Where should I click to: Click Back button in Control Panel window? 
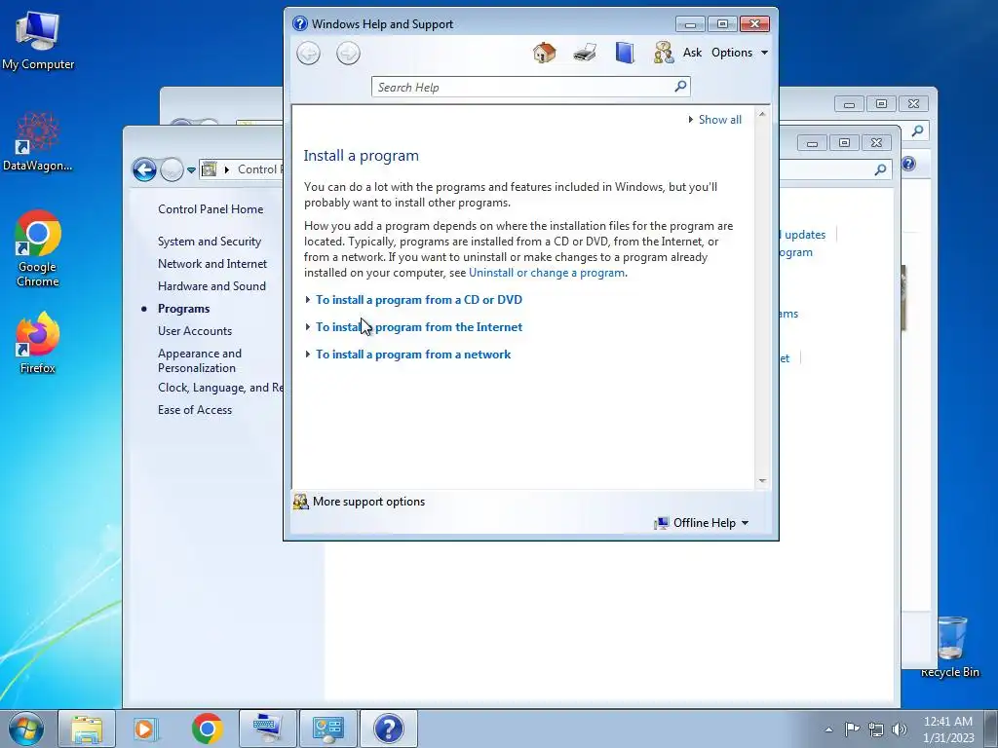pos(144,169)
